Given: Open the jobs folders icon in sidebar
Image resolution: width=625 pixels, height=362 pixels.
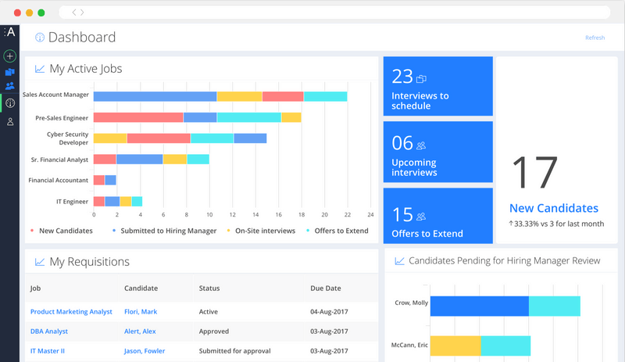Looking at the screenshot, I should pyautogui.click(x=9, y=72).
